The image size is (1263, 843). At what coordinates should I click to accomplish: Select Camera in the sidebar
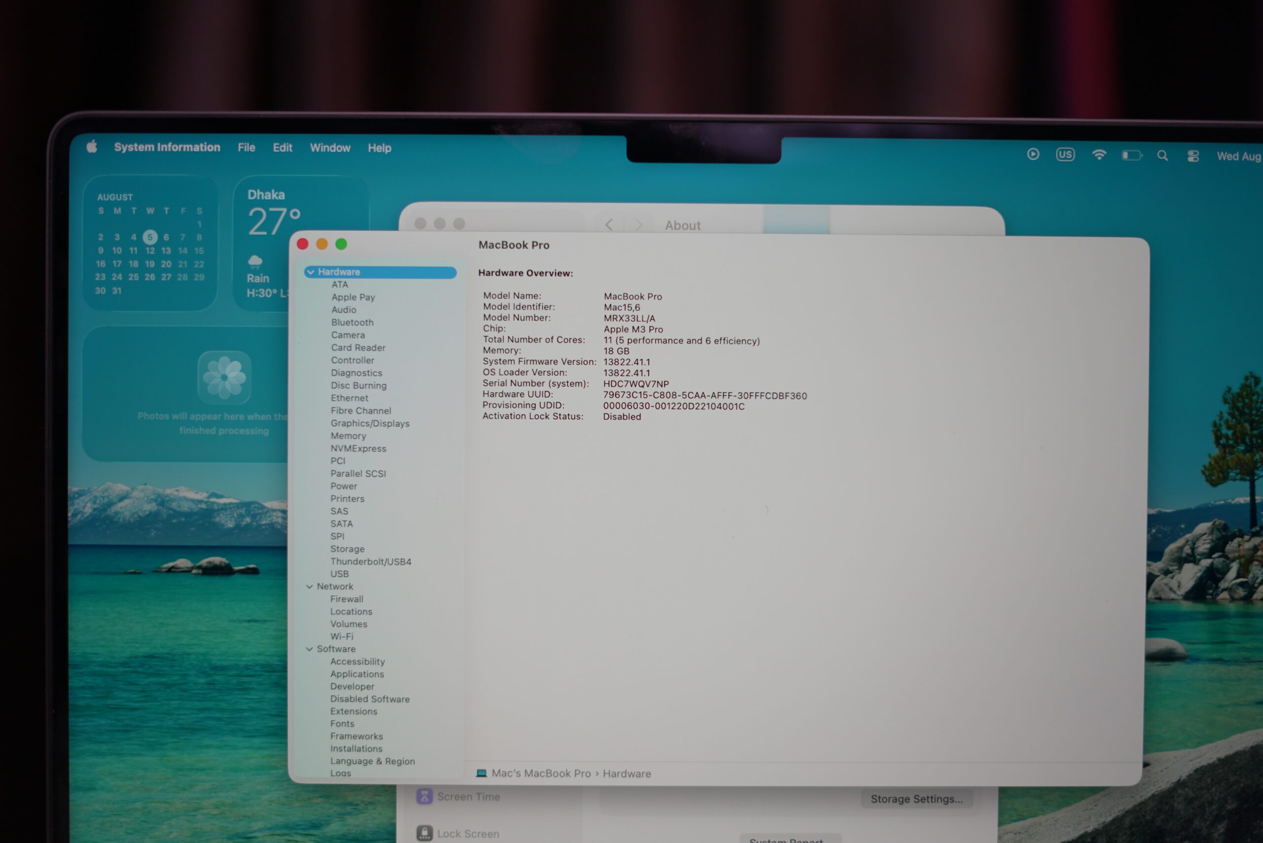coord(348,335)
